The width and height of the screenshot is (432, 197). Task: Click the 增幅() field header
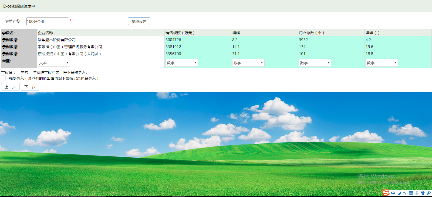point(373,33)
